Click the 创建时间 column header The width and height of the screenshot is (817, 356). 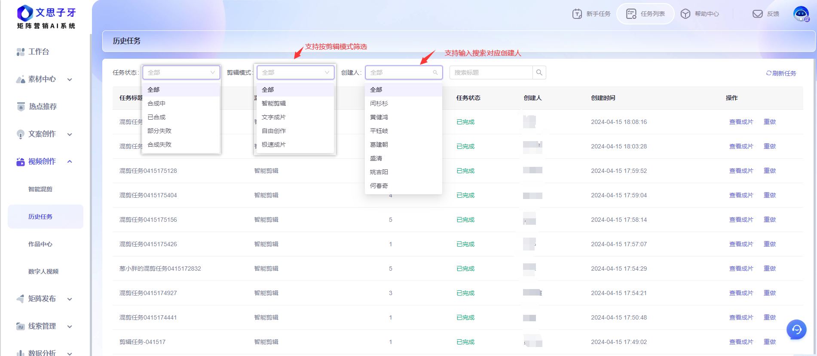(x=603, y=98)
